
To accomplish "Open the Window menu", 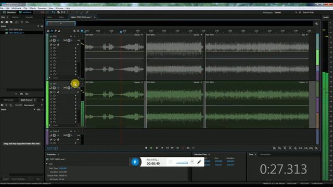I will (59, 8).
